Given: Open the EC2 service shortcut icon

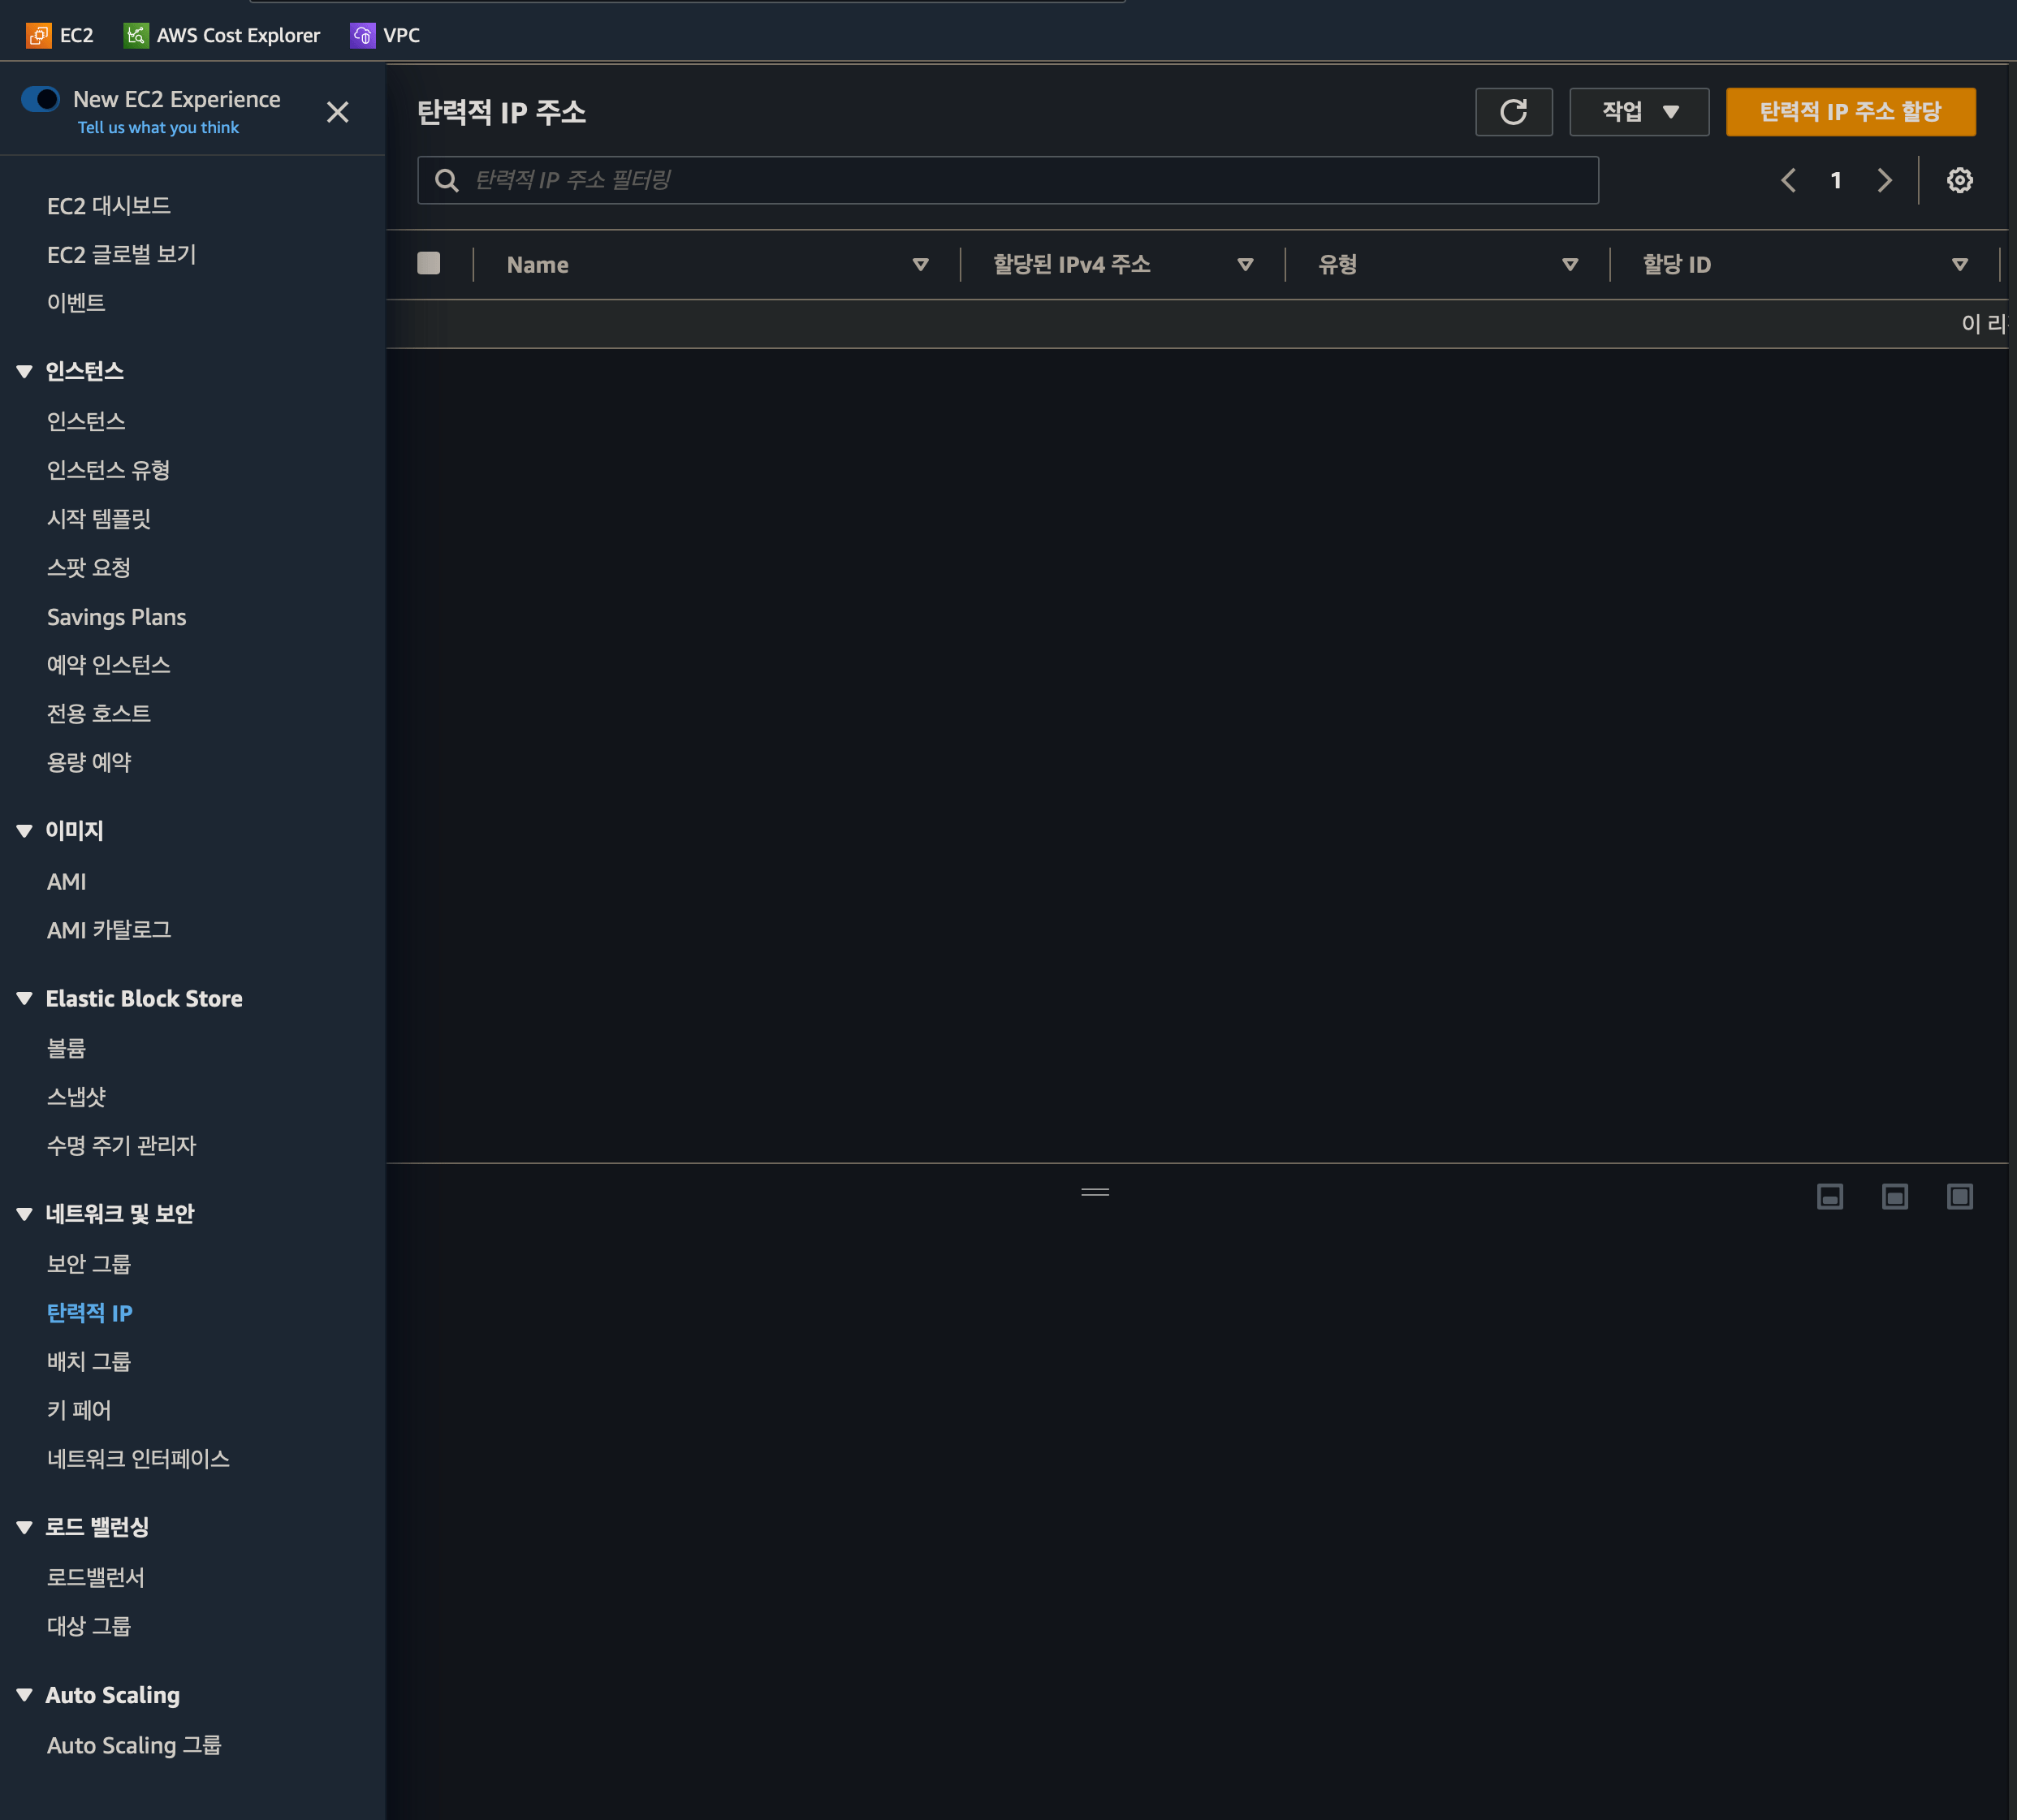Looking at the screenshot, I should 38,35.
